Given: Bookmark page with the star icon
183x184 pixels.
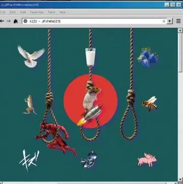Looking at the screenshot, I should 164,21.
